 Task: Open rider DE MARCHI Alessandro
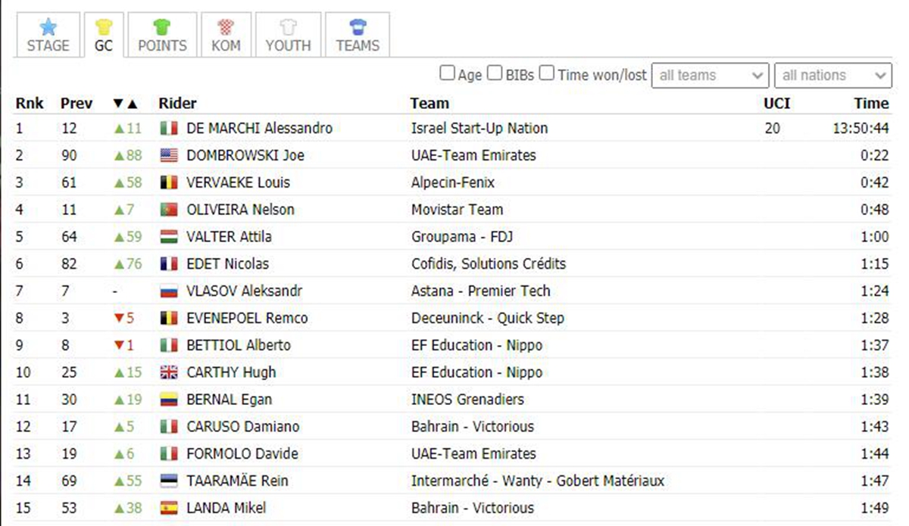(259, 129)
